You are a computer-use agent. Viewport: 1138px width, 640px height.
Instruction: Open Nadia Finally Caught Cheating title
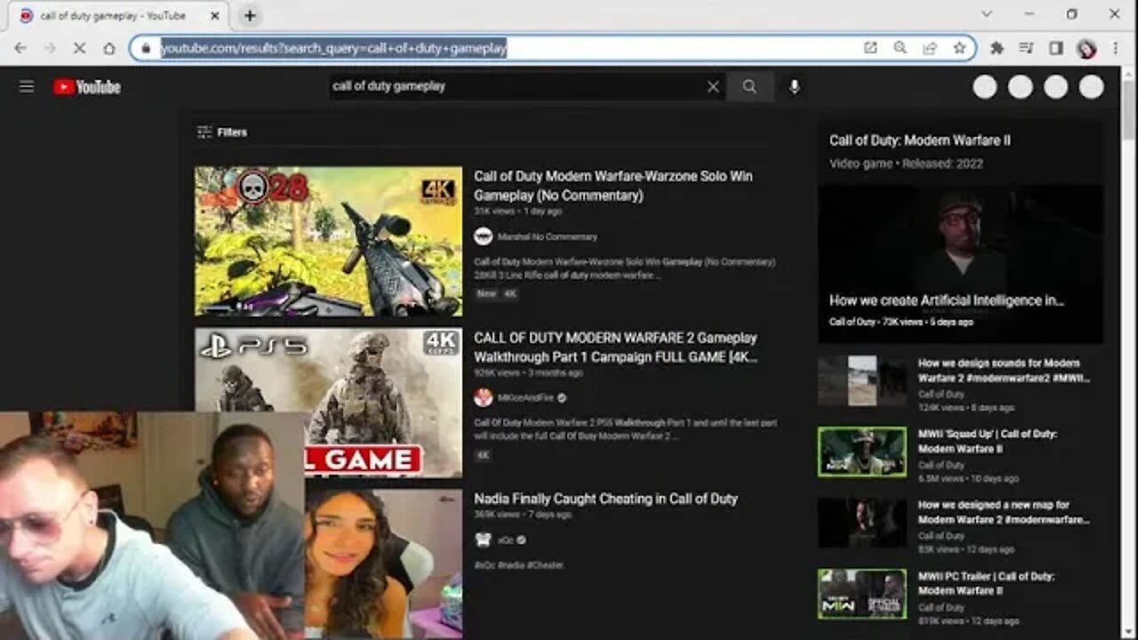[x=605, y=500]
